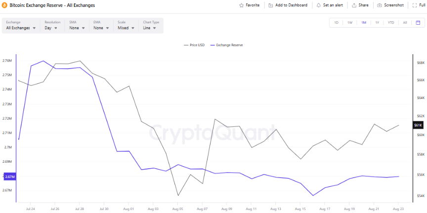Share the chart via Share icon
This screenshot has width=427, height=213.
pos(354,5)
